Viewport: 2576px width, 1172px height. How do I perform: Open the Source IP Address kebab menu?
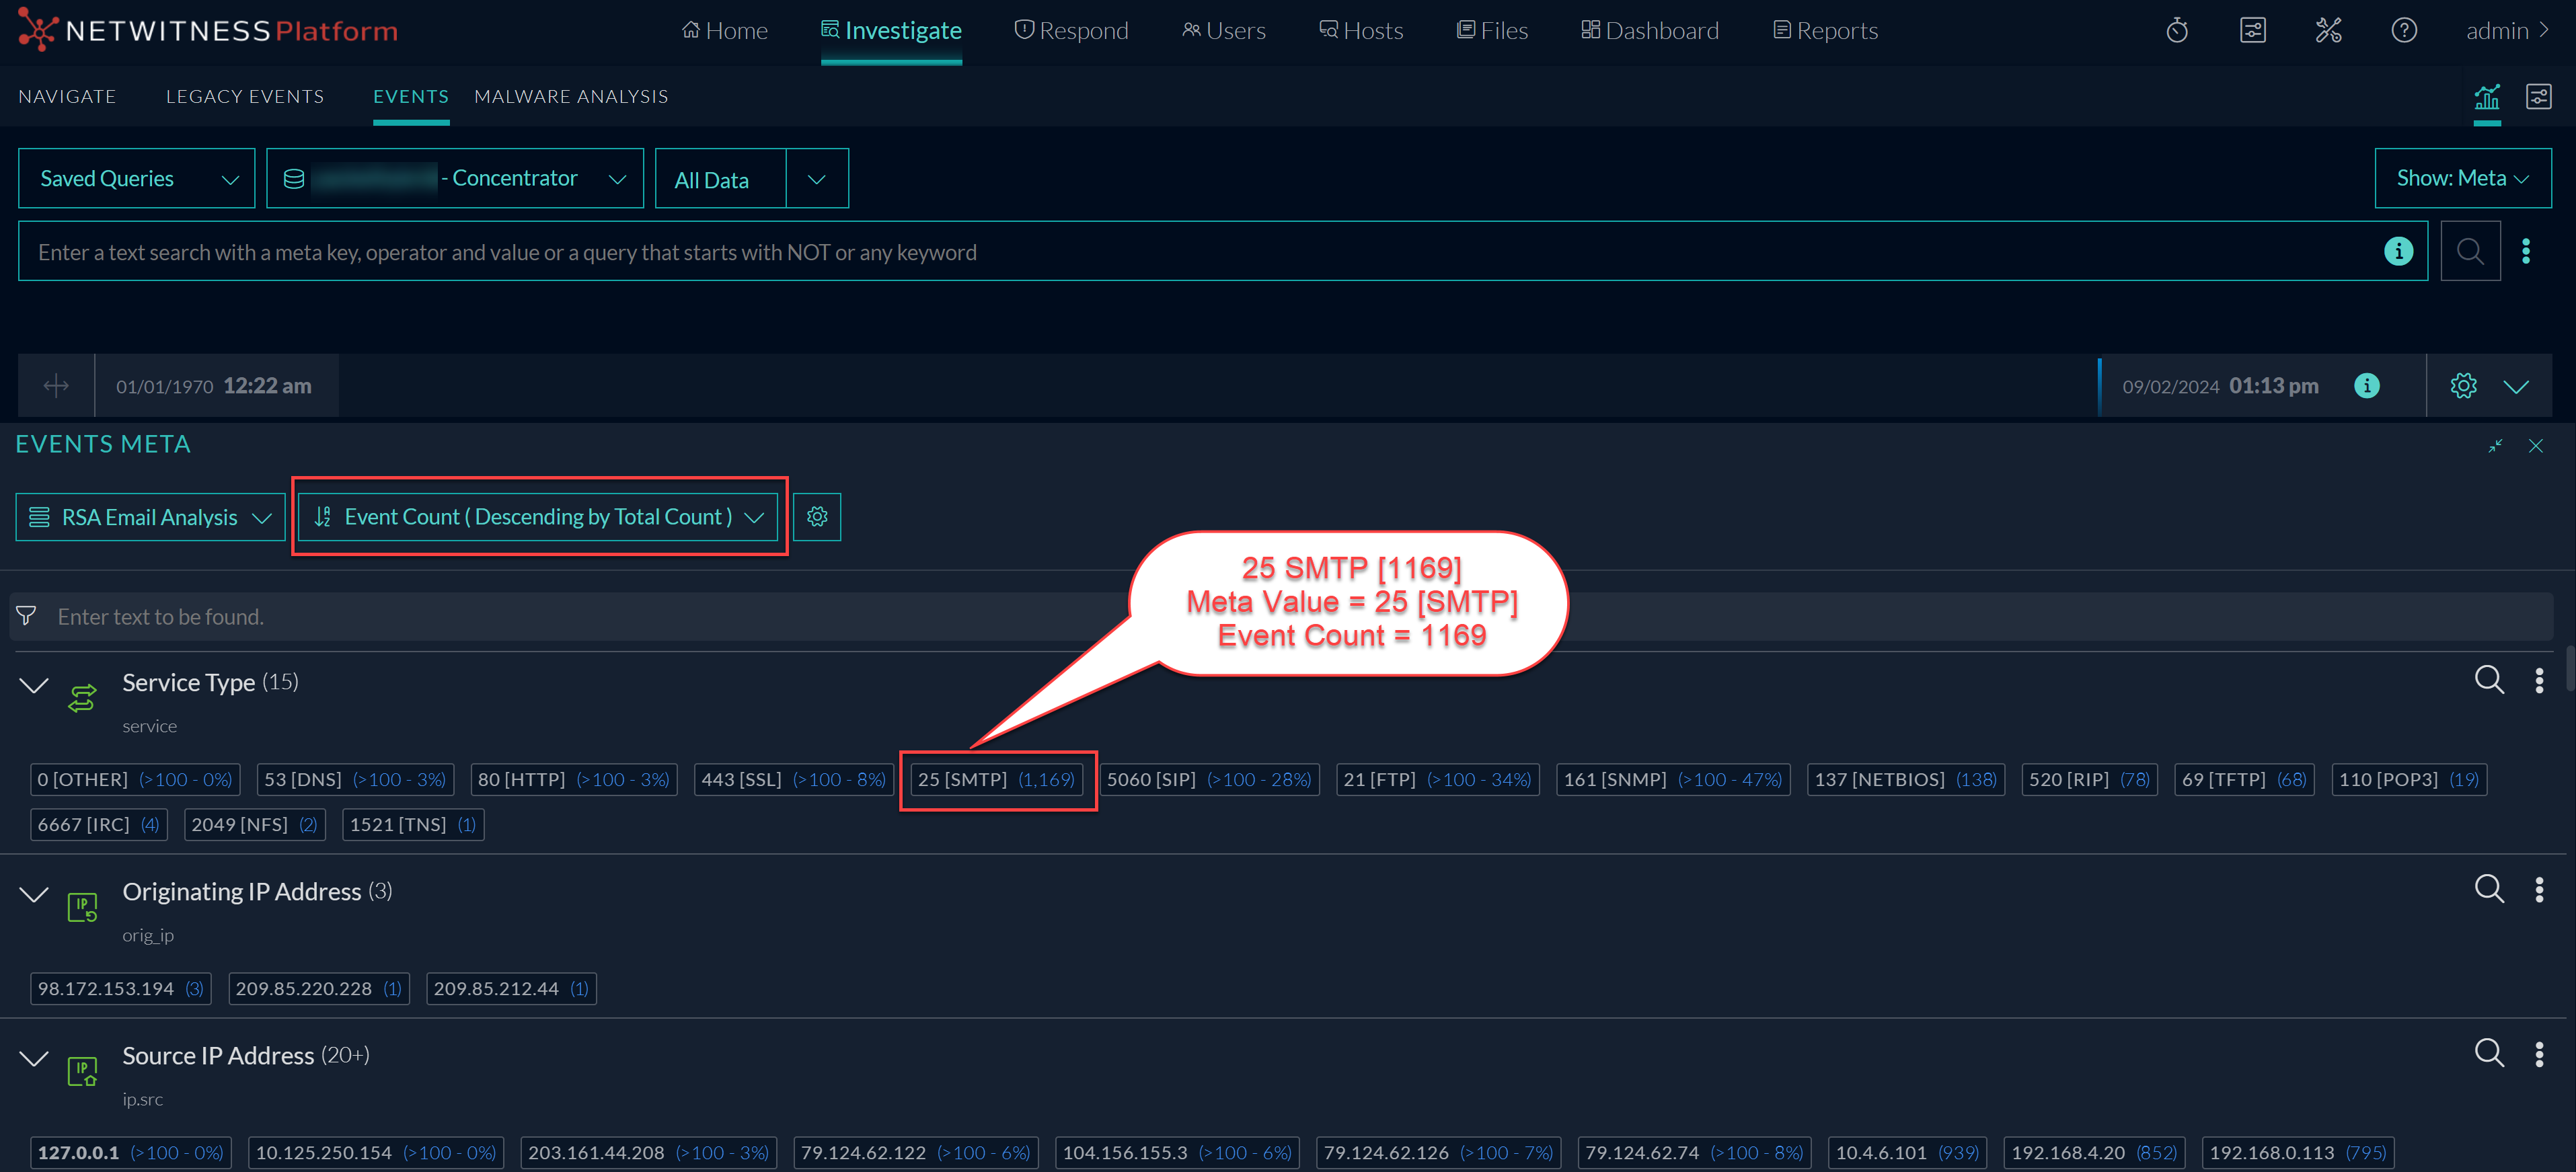(x=2538, y=1054)
